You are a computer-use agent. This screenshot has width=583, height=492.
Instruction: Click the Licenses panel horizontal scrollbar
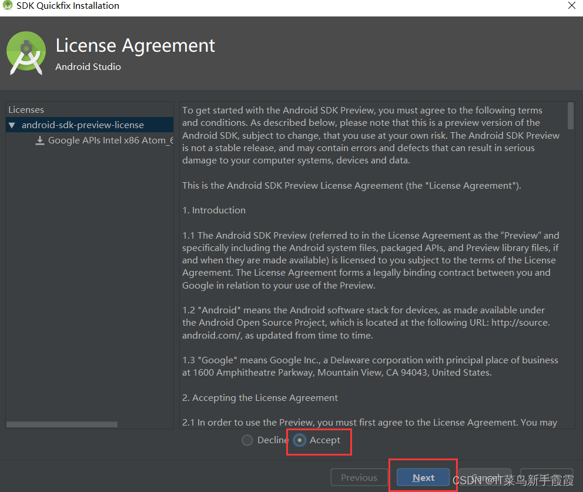[x=62, y=424]
